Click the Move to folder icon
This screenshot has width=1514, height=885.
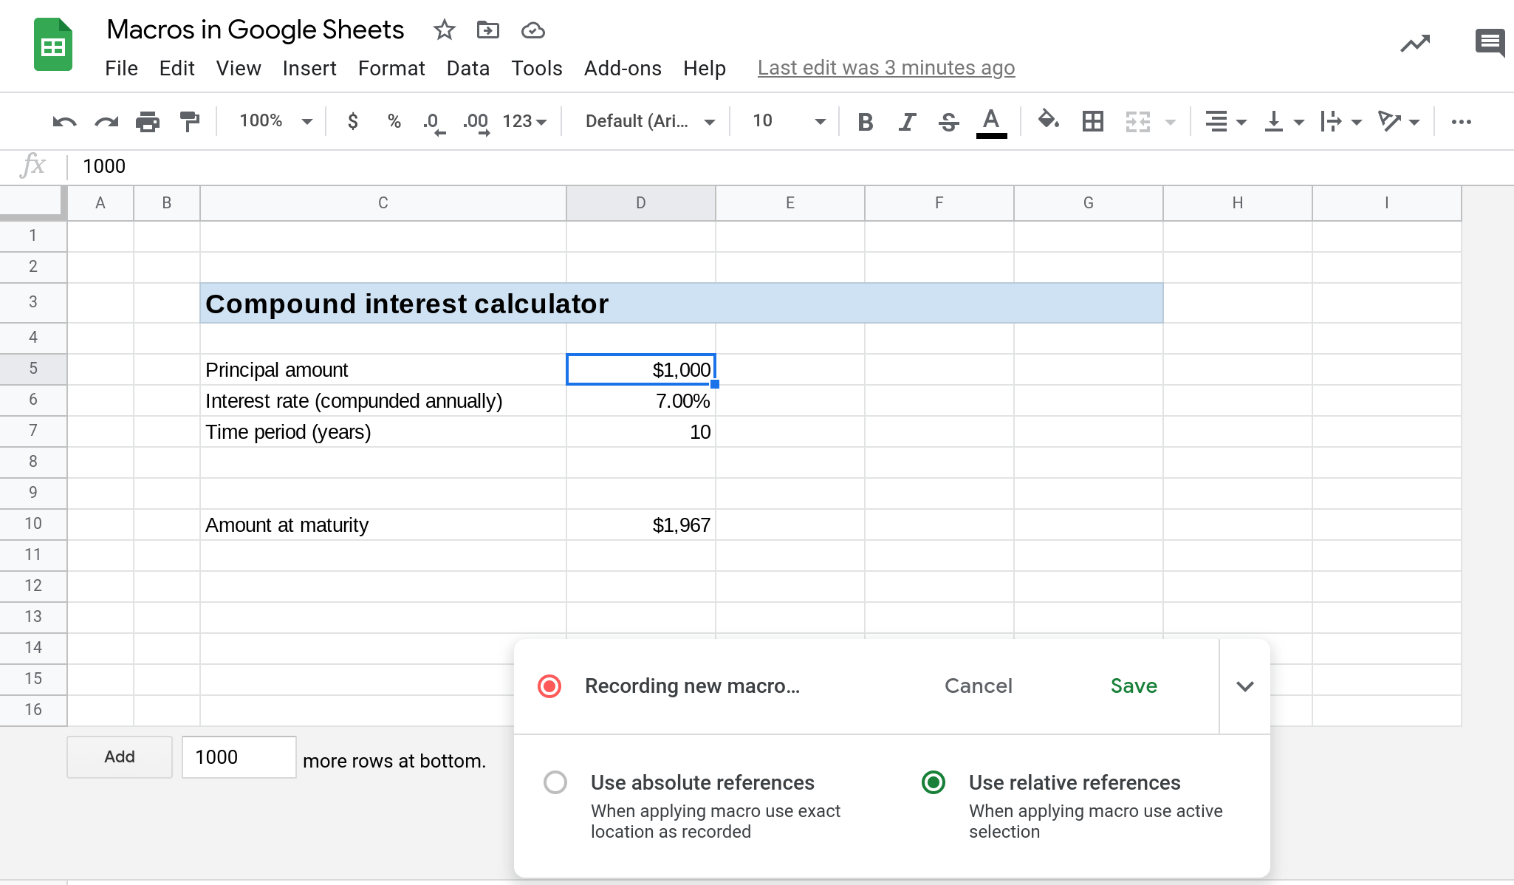pos(487,30)
